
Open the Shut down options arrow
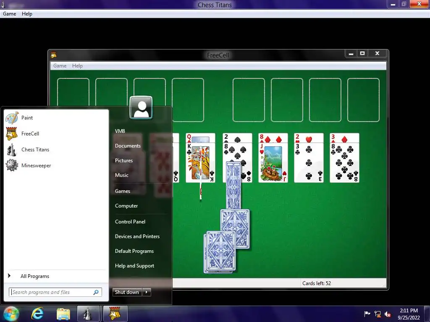point(147,292)
